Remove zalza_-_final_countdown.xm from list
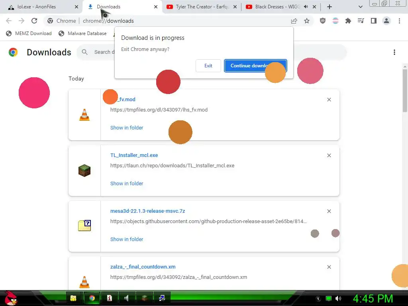The width and height of the screenshot is (408, 306). pyautogui.click(x=329, y=267)
